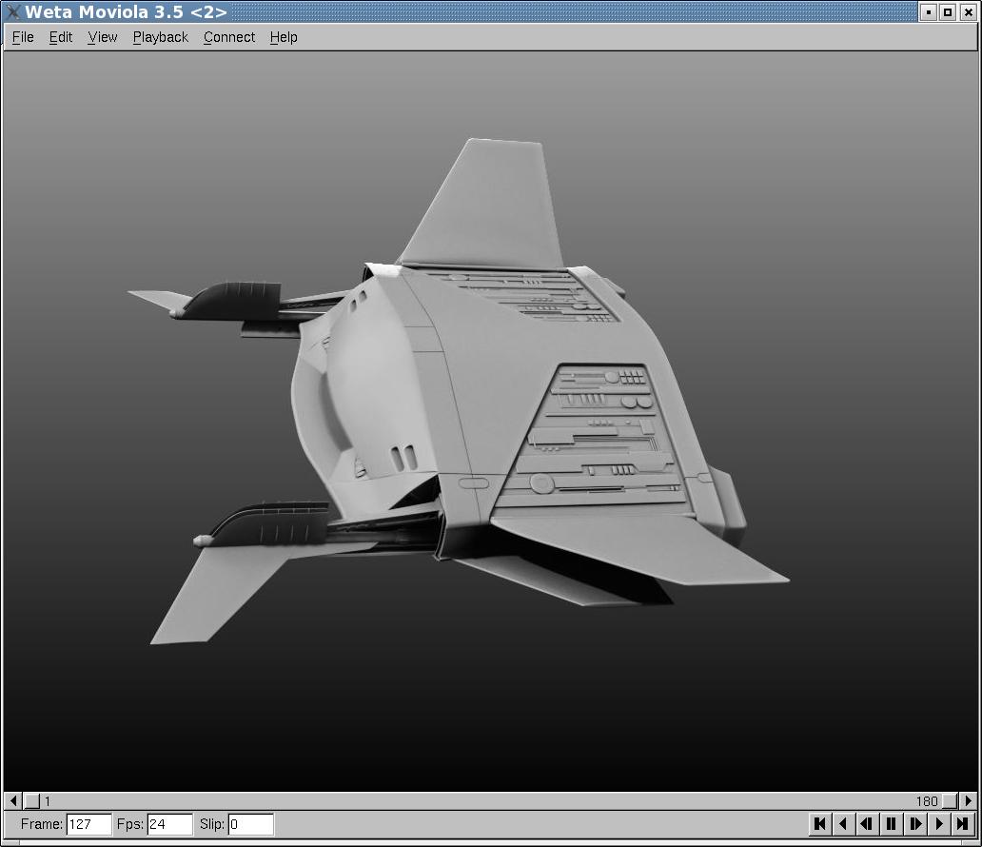Click the go to first frame button
This screenshot has width=982, height=847.
click(x=819, y=824)
